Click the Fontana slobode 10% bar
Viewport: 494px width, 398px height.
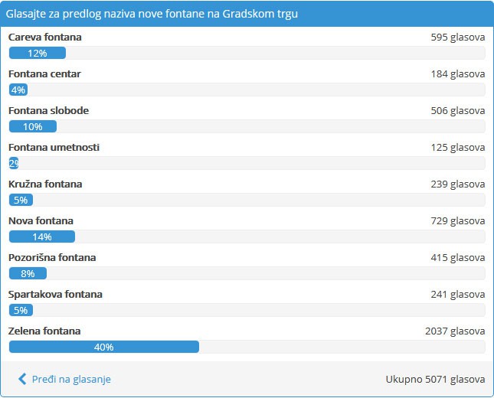point(33,126)
